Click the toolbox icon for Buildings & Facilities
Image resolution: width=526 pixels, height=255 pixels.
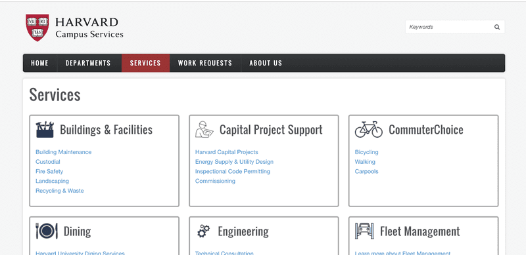(45, 130)
